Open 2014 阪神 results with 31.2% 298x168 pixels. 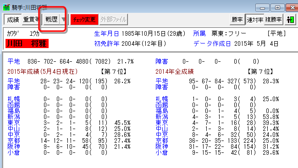click(162, 146)
